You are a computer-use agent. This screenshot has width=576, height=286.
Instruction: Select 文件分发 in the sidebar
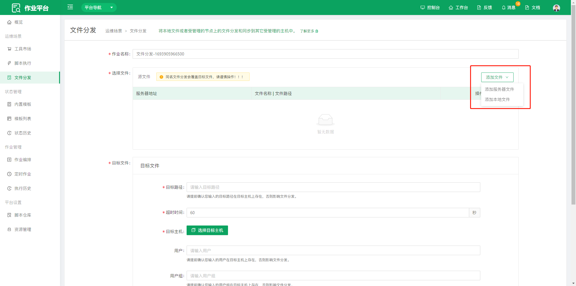30,78
